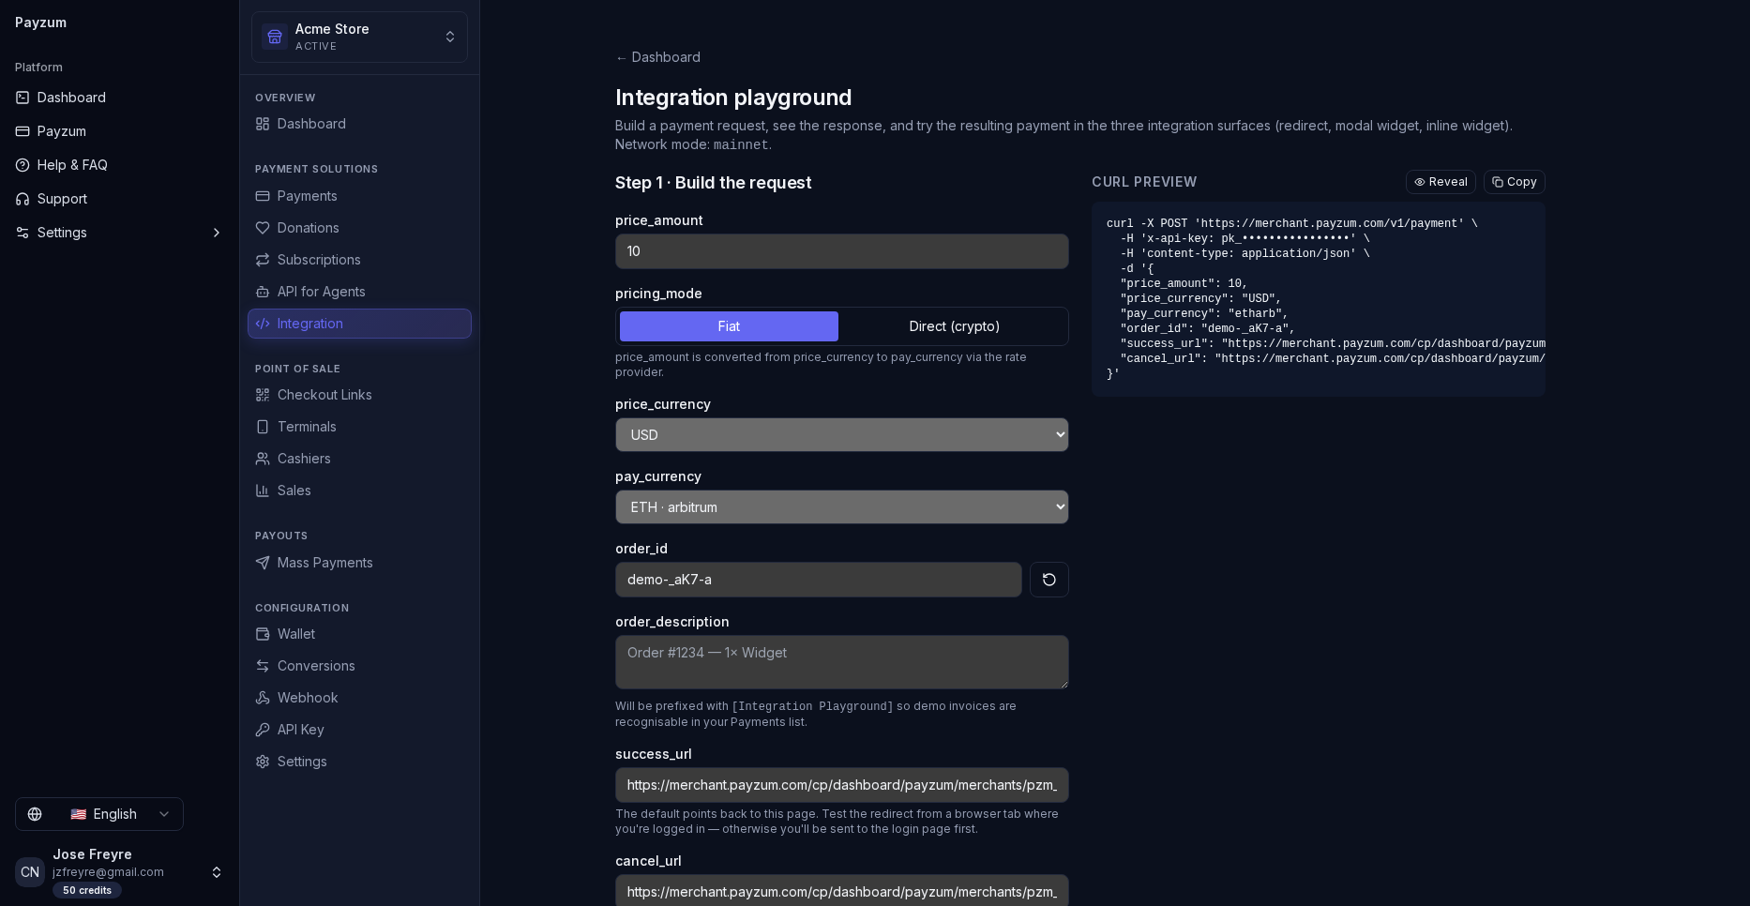
Task: Open Subscriptions in the sidebar
Action: tap(359, 260)
